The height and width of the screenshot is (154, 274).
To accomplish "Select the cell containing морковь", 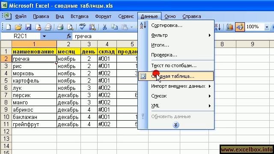I will 34,73.
